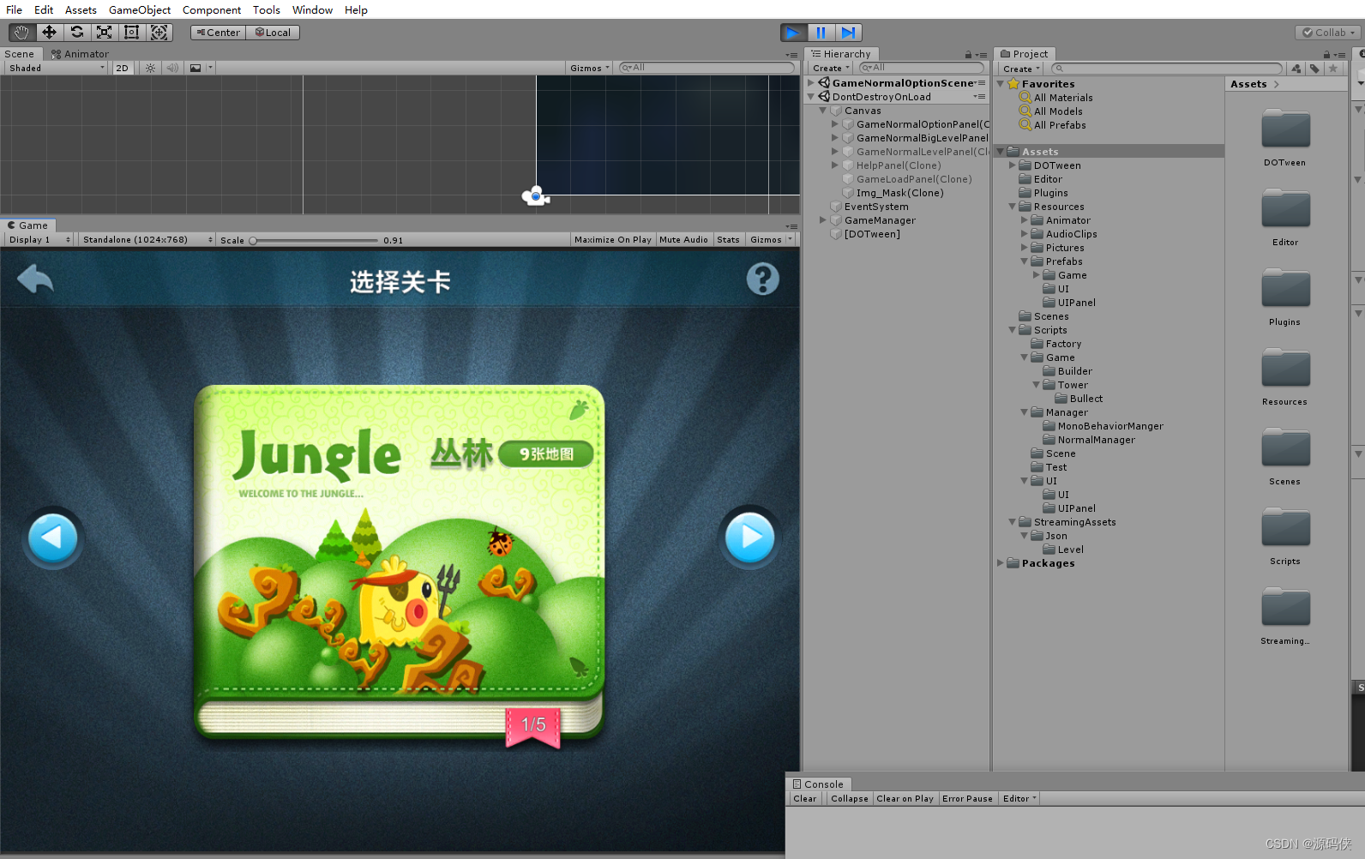Open Project Create dropdown
Image resolution: width=1365 pixels, height=859 pixels.
click(x=1021, y=69)
